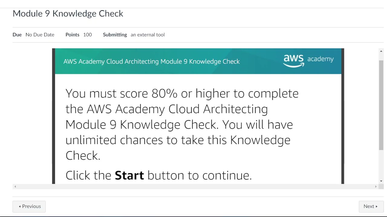The height and width of the screenshot is (217, 387).
Task: Click the No Due Date text
Action: [x=40, y=35]
